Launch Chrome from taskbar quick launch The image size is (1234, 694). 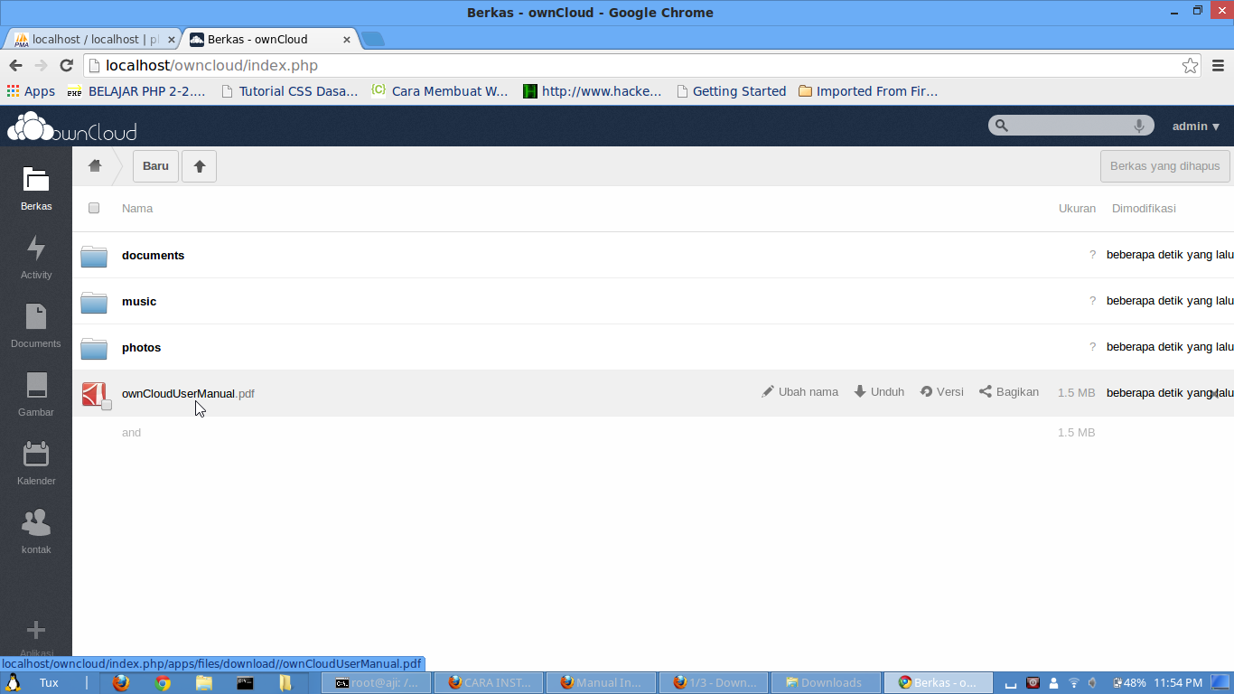(x=163, y=683)
